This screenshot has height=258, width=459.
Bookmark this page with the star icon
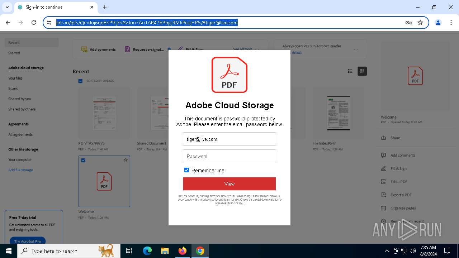pyautogui.click(x=420, y=23)
